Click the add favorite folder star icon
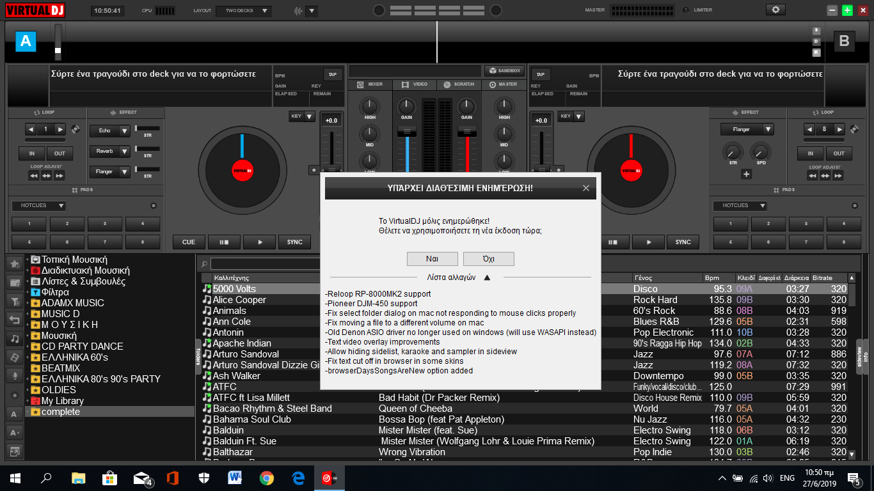 click(15, 263)
